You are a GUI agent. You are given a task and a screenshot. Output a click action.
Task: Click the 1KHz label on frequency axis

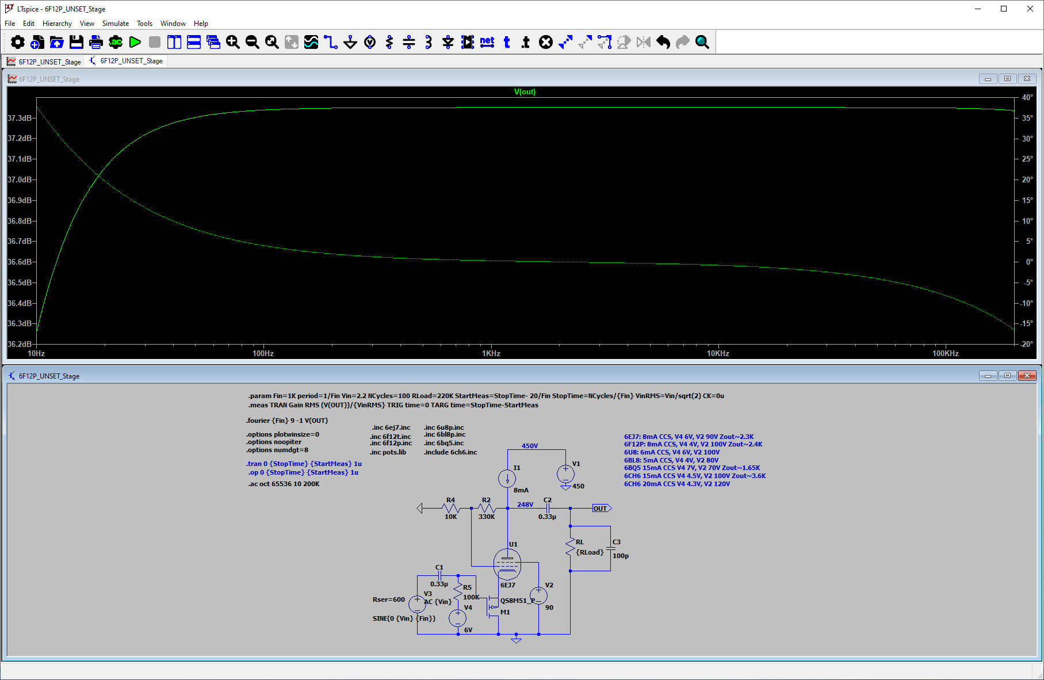pos(491,354)
